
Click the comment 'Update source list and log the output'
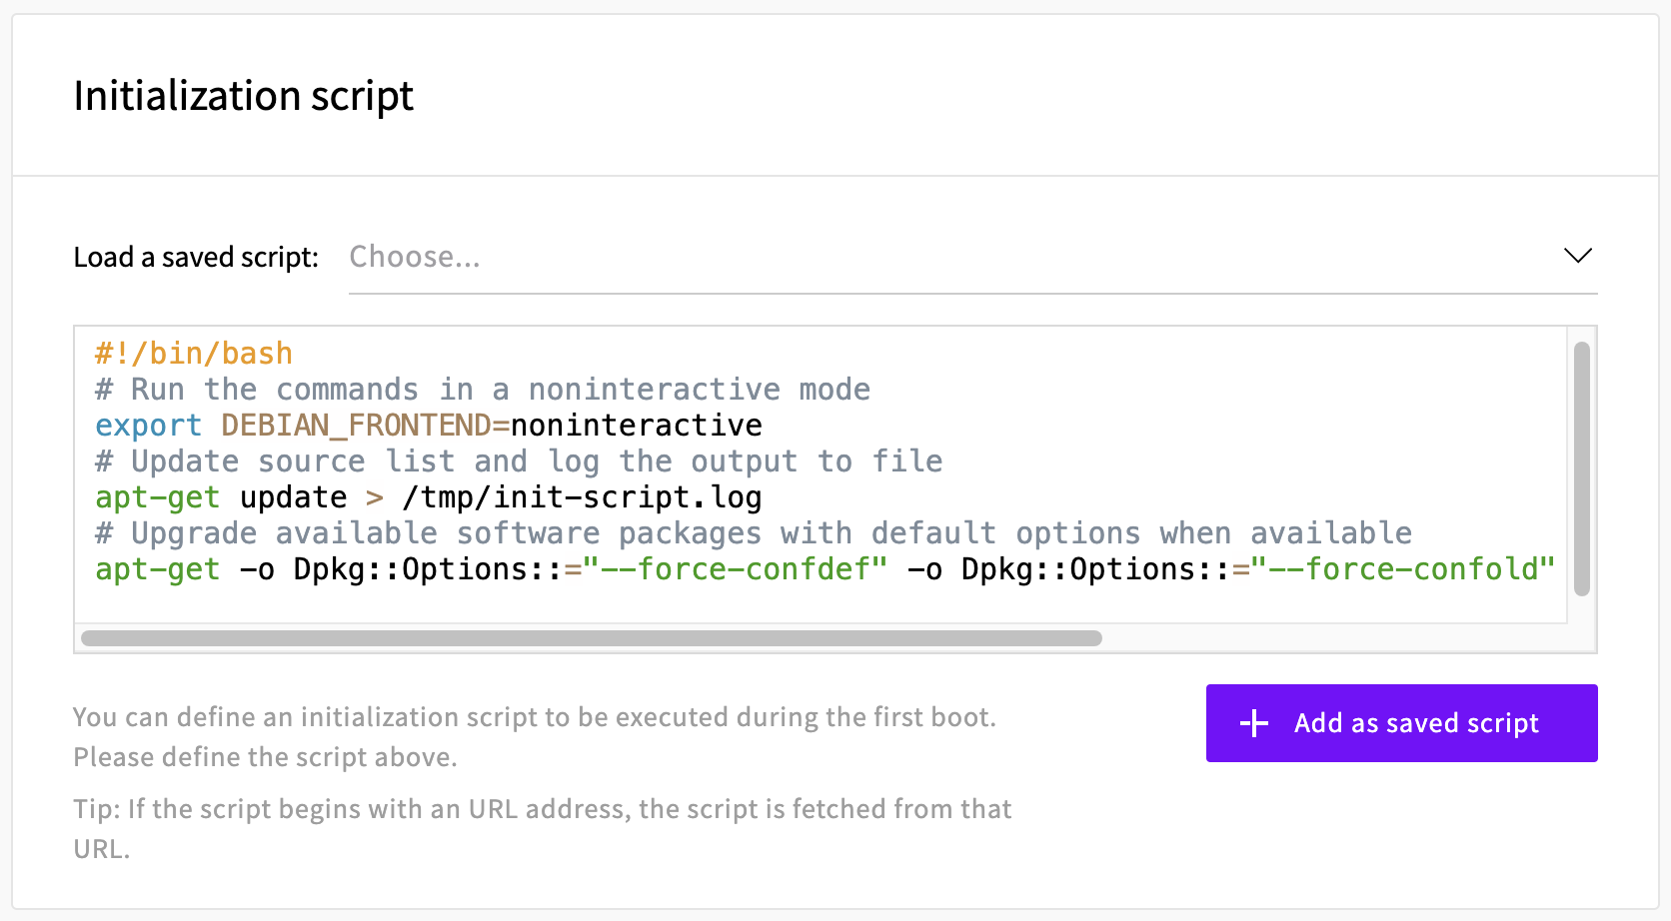click(519, 461)
